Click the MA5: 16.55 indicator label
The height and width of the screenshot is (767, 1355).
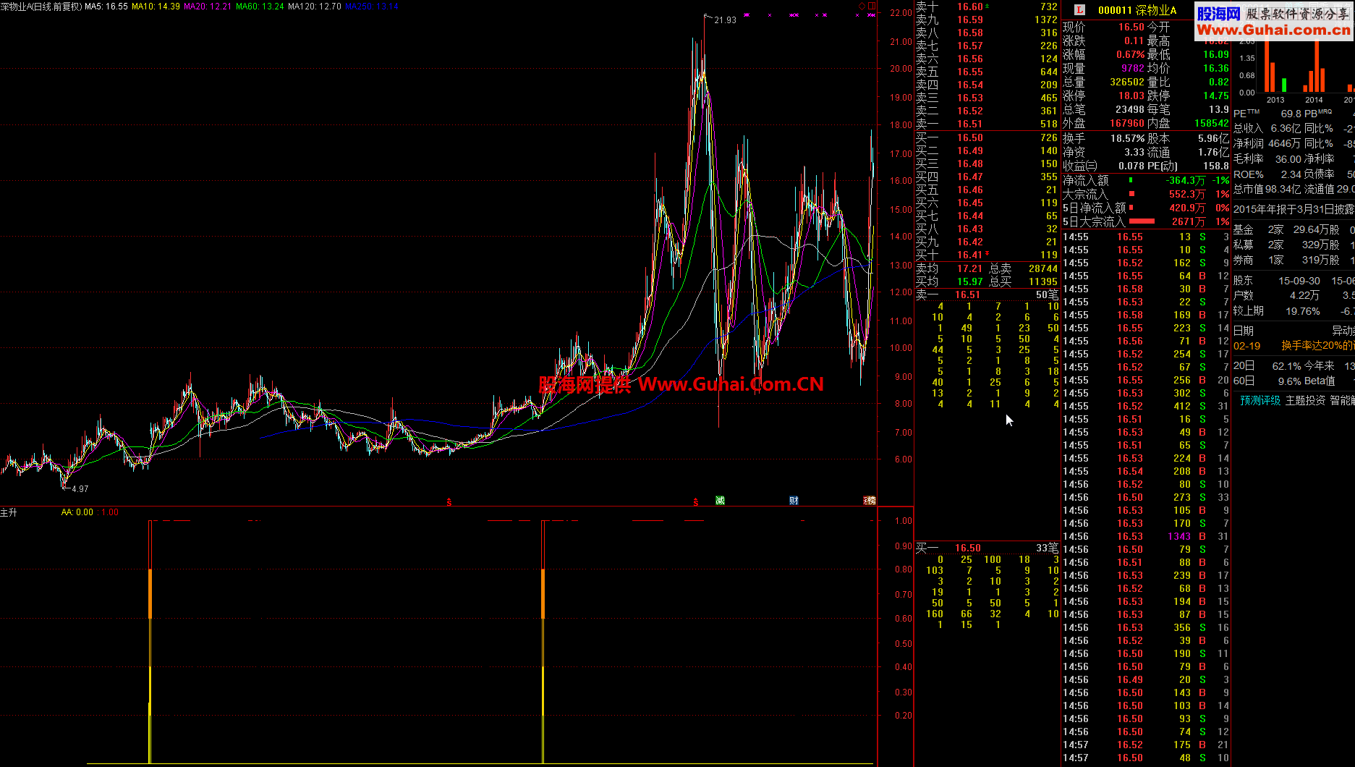[x=106, y=6]
